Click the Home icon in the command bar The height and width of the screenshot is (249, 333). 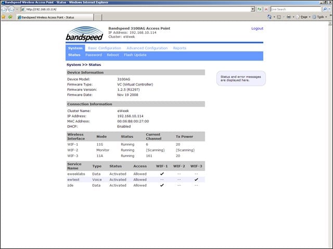coord(270,17)
